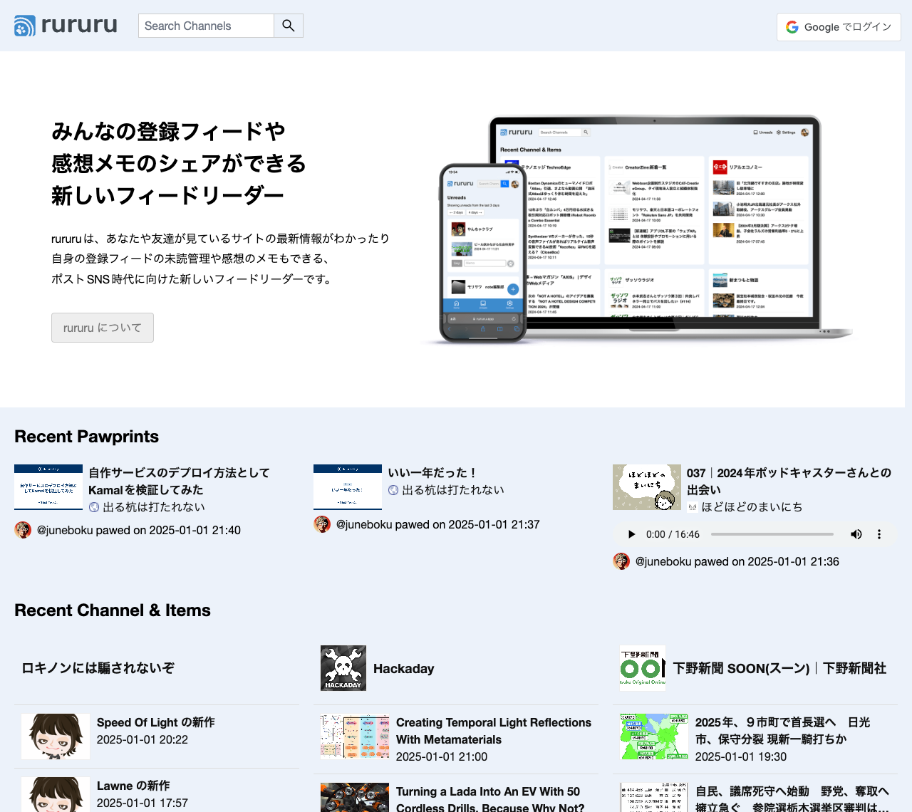Click the text '@juneboku pawed on 2025-01-01 21:36'
The image size is (912, 812).
[737, 561]
